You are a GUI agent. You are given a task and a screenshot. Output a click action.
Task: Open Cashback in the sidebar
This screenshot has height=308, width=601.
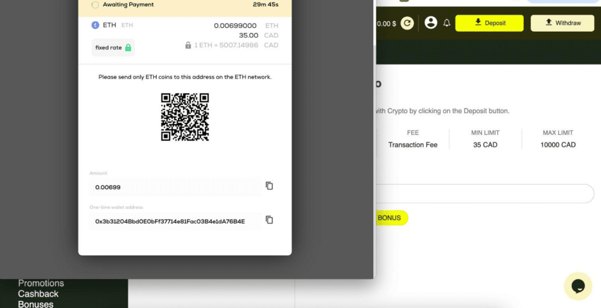[39, 294]
